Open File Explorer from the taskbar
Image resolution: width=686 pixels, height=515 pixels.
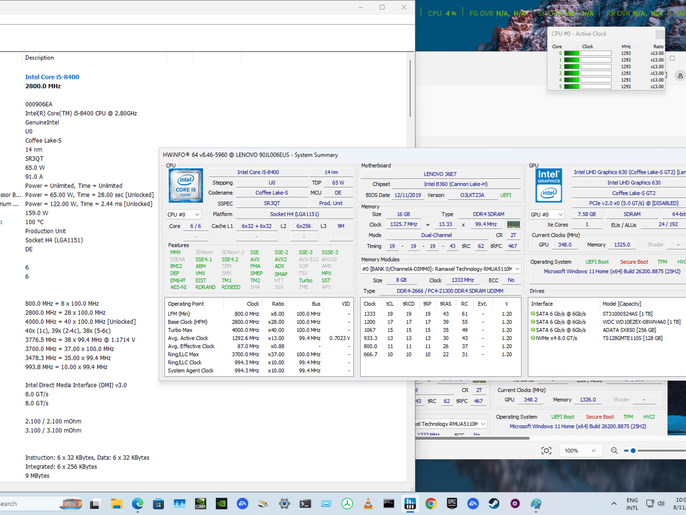[116, 504]
